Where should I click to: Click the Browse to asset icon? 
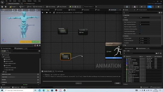(6, 7)
